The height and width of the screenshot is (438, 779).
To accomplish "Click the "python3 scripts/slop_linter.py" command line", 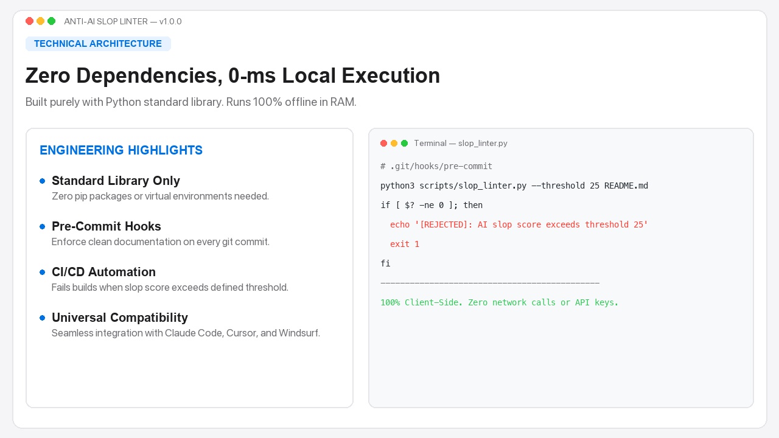I will click(x=514, y=186).
